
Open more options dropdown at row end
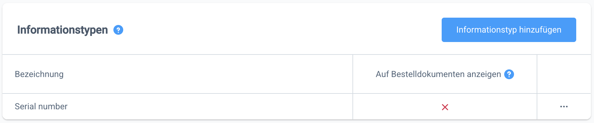click(564, 107)
